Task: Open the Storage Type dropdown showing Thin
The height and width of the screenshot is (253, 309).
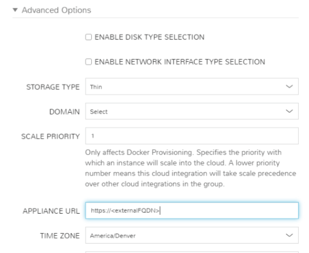Action: [x=184, y=87]
